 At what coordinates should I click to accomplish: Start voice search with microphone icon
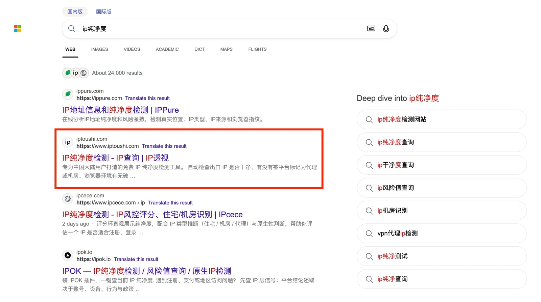[386, 29]
